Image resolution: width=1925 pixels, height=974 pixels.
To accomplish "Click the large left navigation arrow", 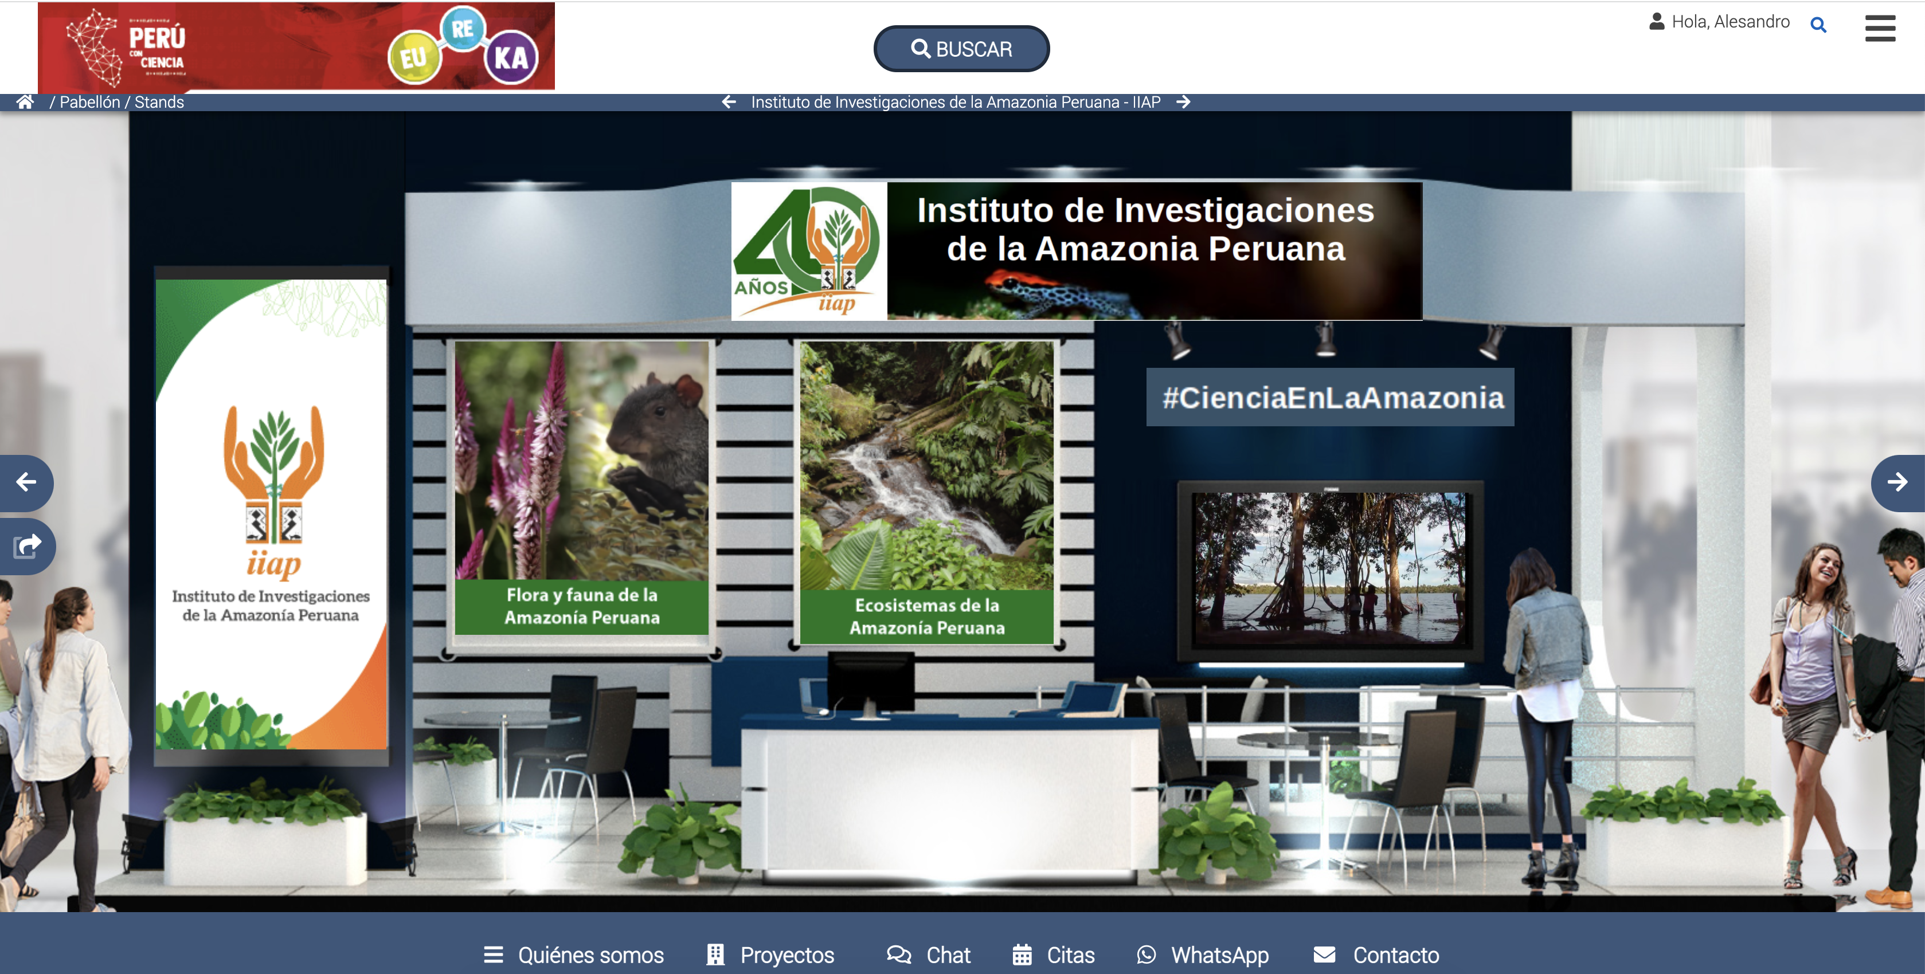I will click(x=26, y=482).
